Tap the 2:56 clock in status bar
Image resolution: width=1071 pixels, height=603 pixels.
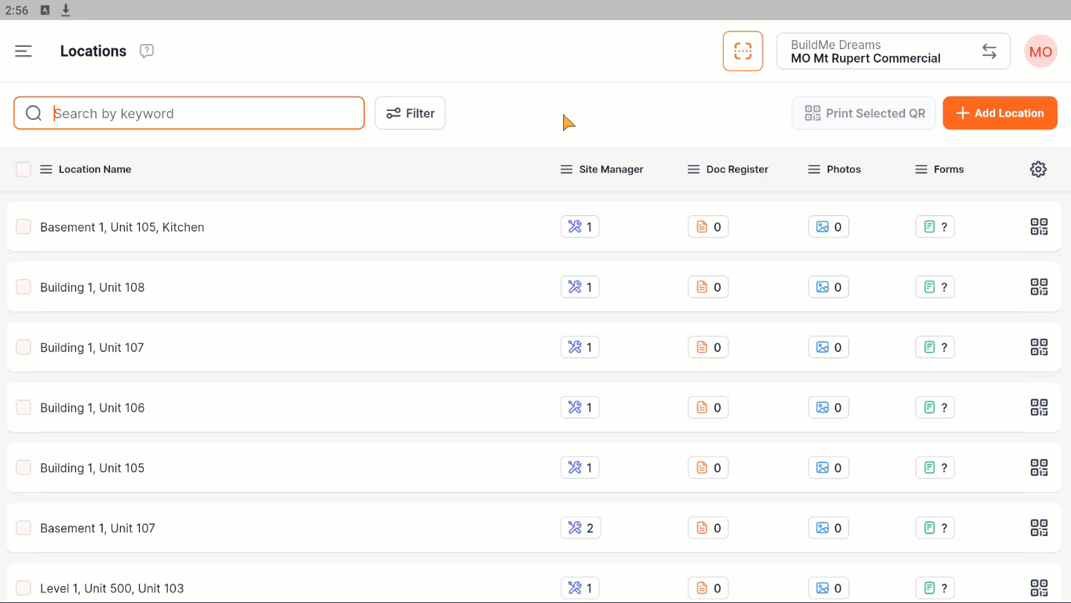16,10
